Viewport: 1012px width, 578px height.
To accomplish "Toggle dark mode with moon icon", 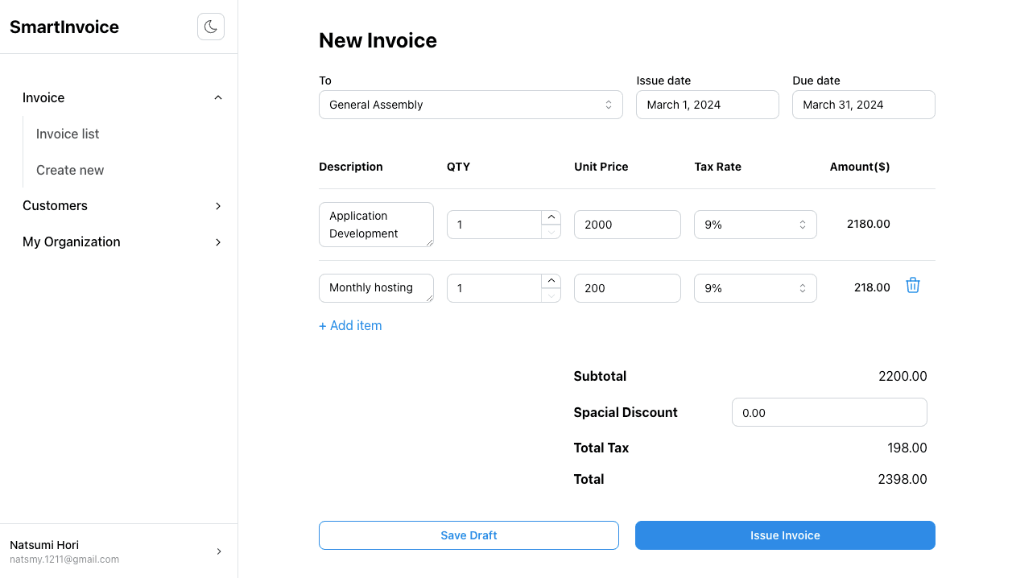I will (211, 27).
